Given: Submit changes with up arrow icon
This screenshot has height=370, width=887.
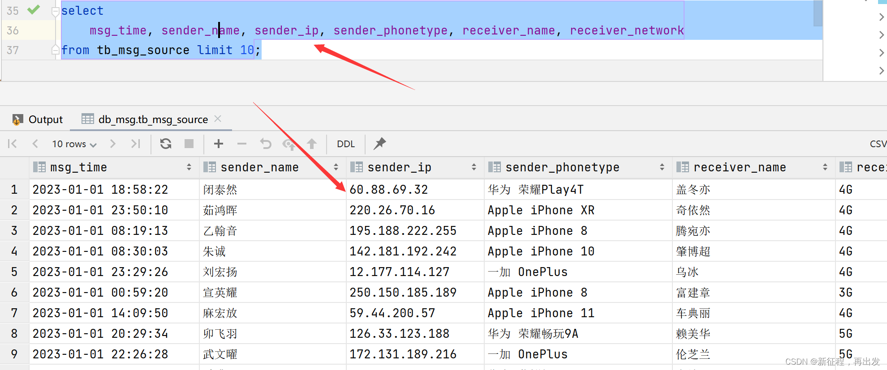Looking at the screenshot, I should (x=312, y=144).
